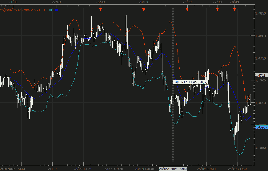The image size is (268, 171).
Task: Click the 22/09 14:30 time axis label
Action: (83, 169)
